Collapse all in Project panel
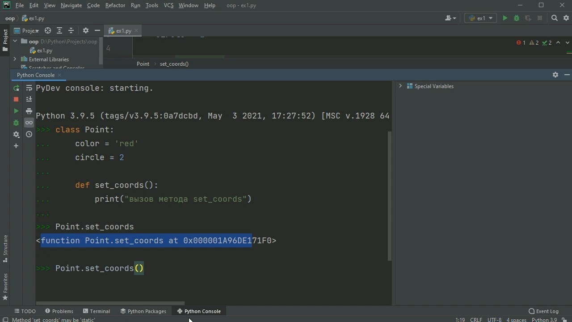572x322 pixels. click(x=71, y=31)
